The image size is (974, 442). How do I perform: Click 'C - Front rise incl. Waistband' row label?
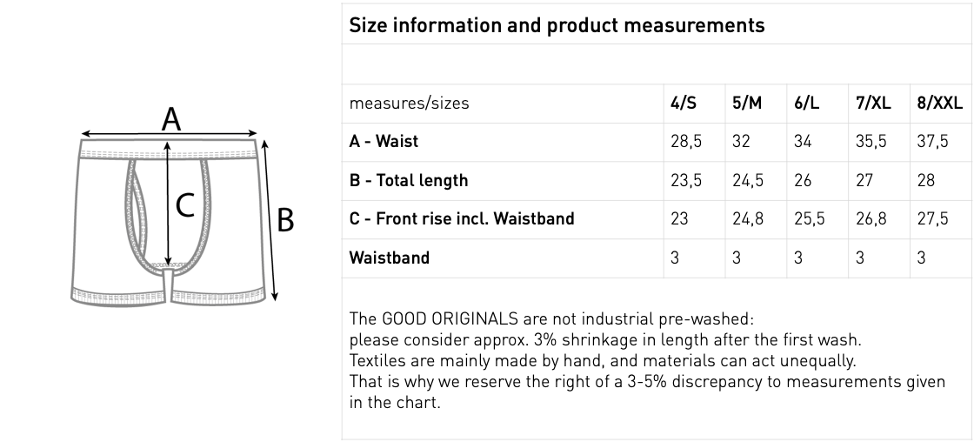pos(462,218)
